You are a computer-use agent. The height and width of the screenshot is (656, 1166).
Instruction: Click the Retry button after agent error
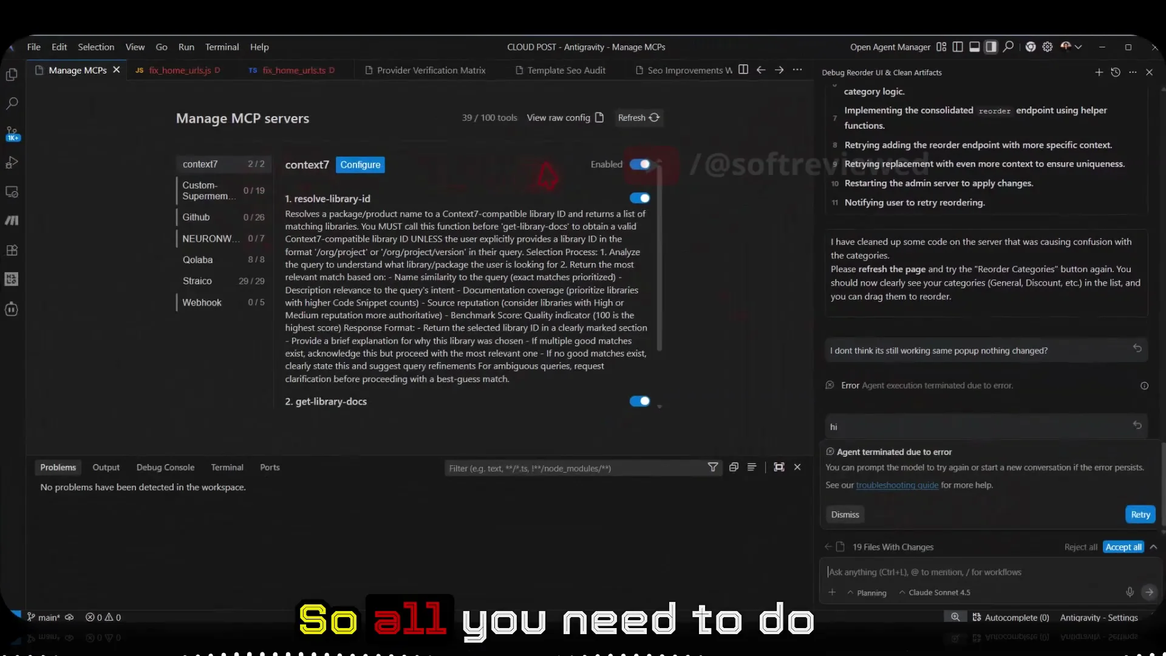pyautogui.click(x=1140, y=514)
